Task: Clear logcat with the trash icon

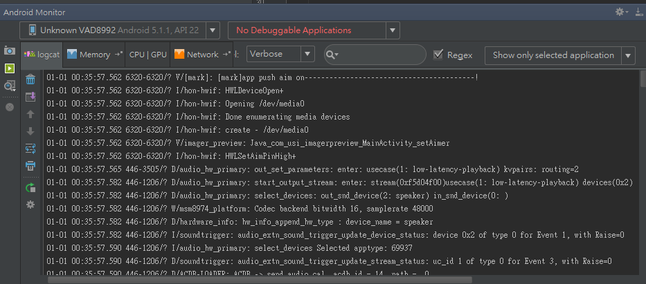Action: click(30, 79)
